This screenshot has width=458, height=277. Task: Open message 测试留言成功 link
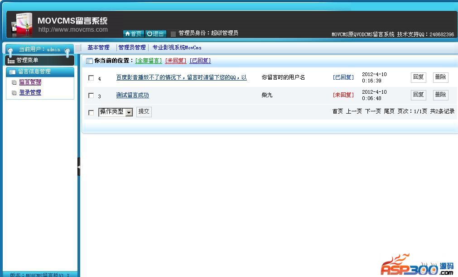(132, 95)
